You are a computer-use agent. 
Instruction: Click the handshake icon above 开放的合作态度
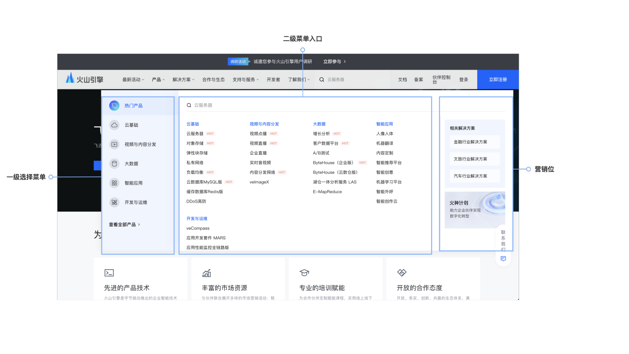[x=402, y=273]
